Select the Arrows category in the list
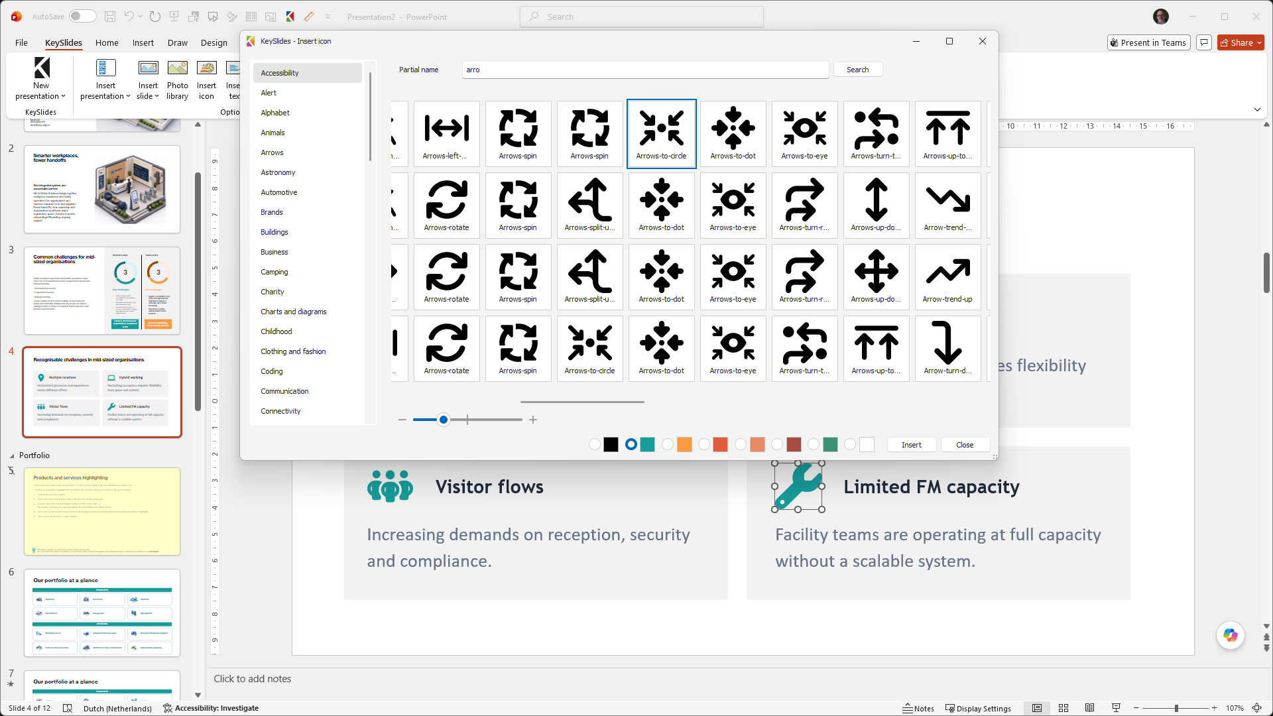The height and width of the screenshot is (716, 1273). point(308,152)
